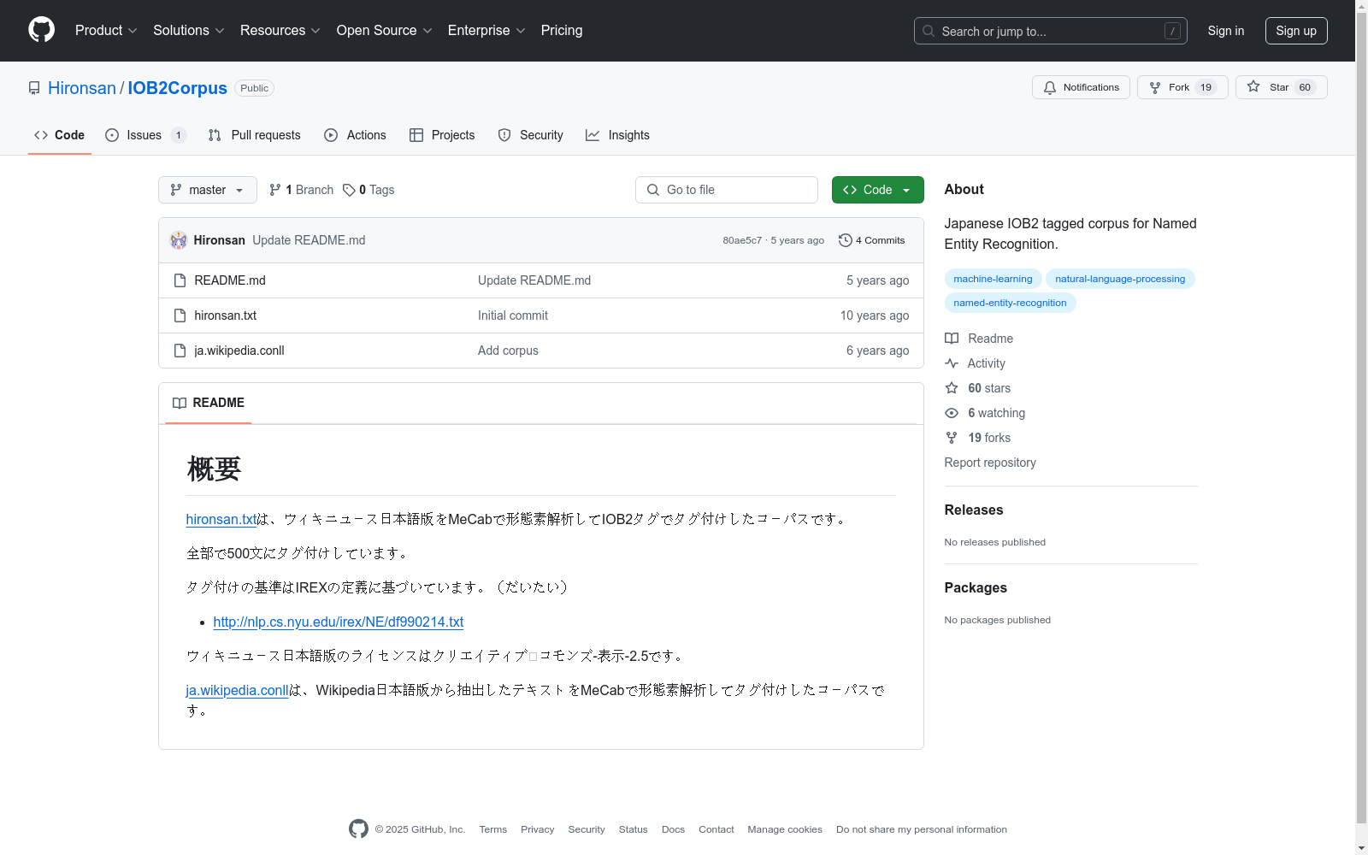
Task: Click Hironsan avatar in commit bar
Action: 179,240
